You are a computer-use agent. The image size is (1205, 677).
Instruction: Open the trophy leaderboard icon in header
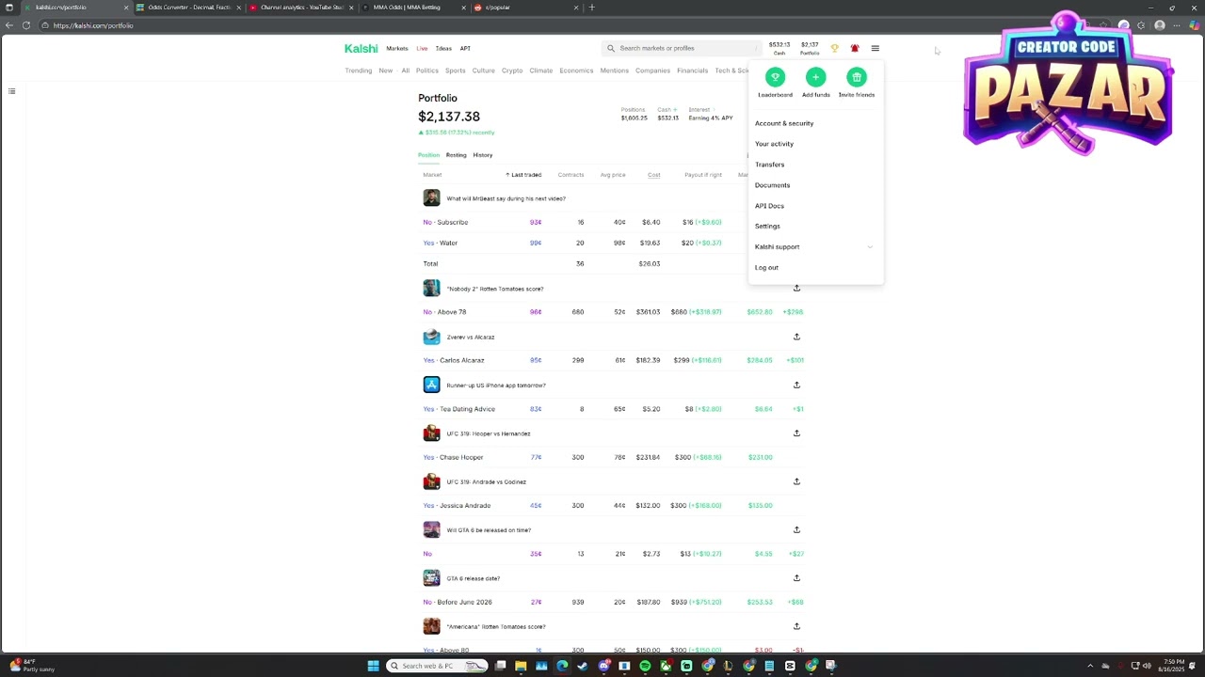pyautogui.click(x=834, y=48)
